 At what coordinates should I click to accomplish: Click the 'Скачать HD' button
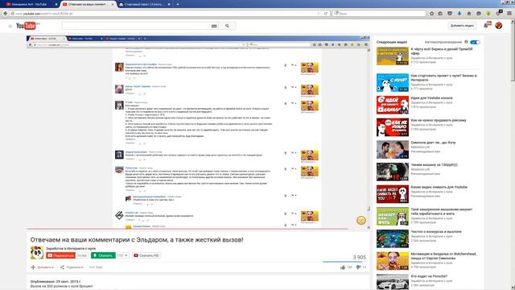pos(146,255)
